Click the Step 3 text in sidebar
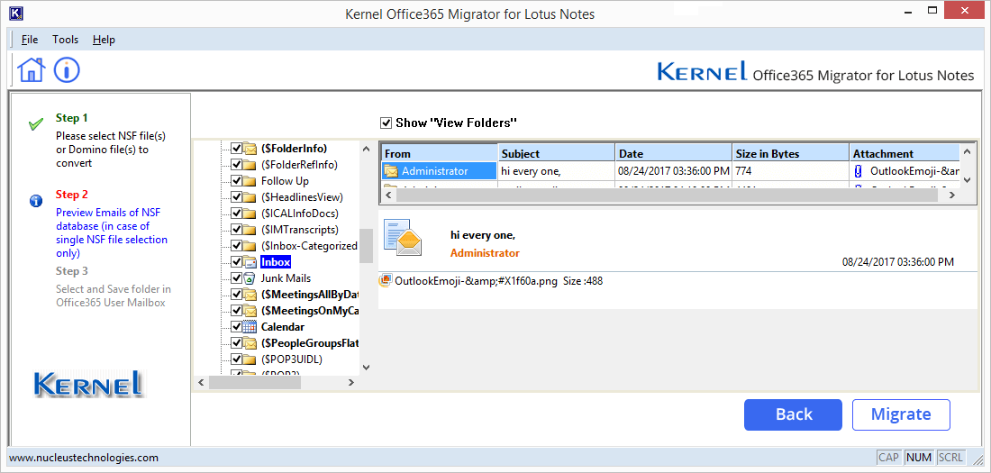The height and width of the screenshot is (473, 991). [72, 271]
